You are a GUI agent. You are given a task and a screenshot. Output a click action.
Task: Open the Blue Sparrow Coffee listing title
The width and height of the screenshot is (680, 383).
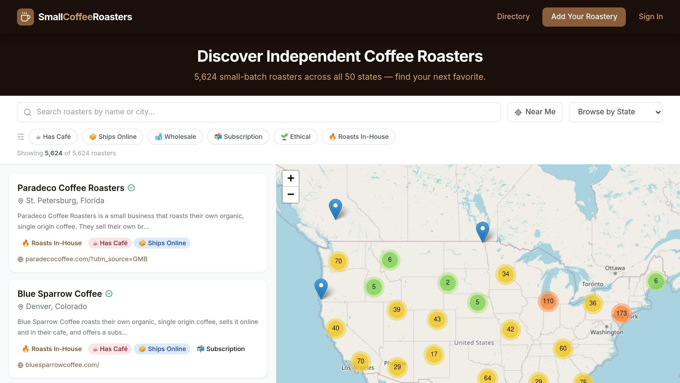pyautogui.click(x=60, y=294)
